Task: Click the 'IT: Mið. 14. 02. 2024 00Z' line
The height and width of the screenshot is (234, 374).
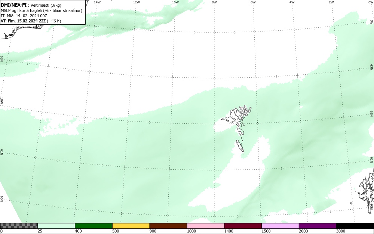Action: 24,16
